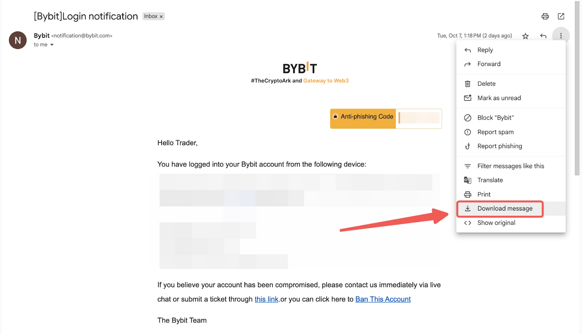Click the reply arrow icon in header
Screen dimensions: 582x334
[x=543, y=36]
